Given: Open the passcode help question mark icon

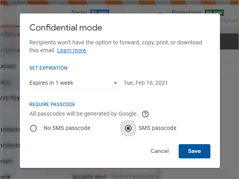Looking at the screenshot, I should pyautogui.click(x=145, y=114).
